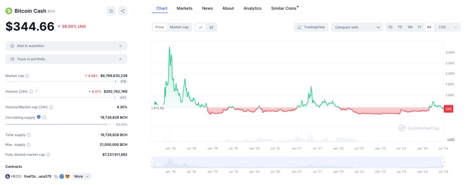Click the verified badge by Circulating supply
This screenshot has width=467, height=185.
click(39, 117)
